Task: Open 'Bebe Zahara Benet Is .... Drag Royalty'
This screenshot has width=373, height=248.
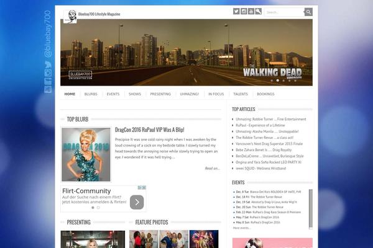Action: 264,150
